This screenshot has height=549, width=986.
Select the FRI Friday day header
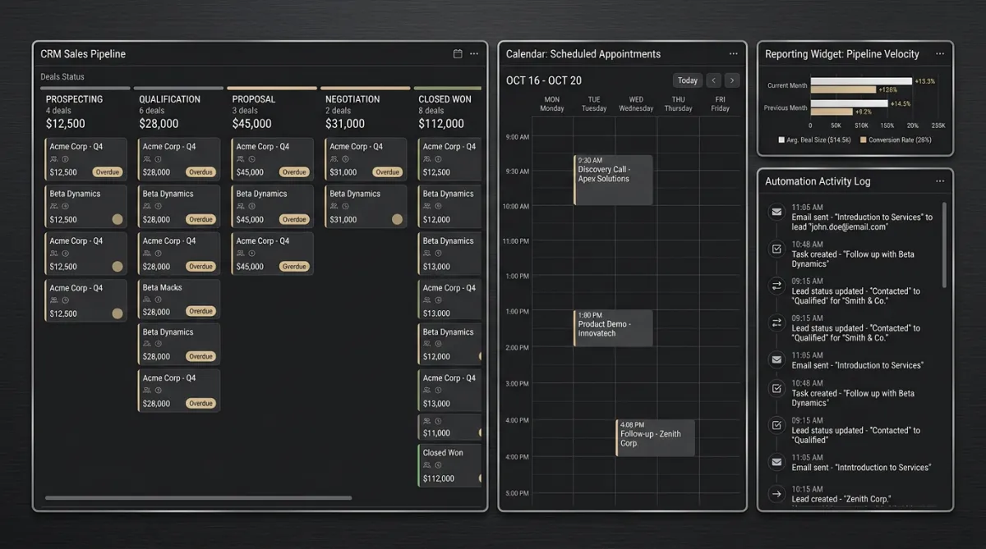pyautogui.click(x=721, y=104)
